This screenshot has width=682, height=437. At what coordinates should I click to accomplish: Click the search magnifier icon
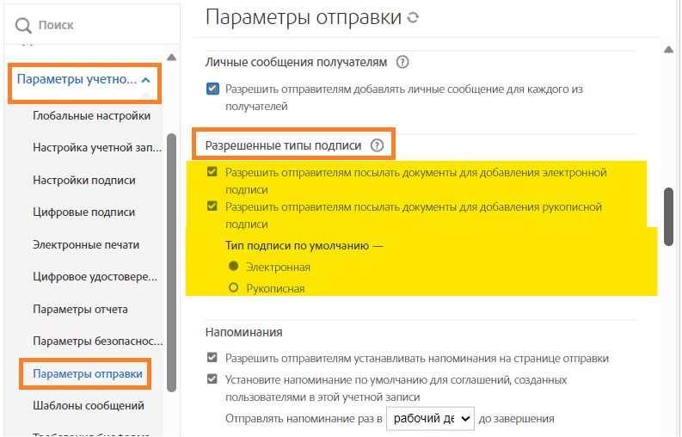point(22,25)
